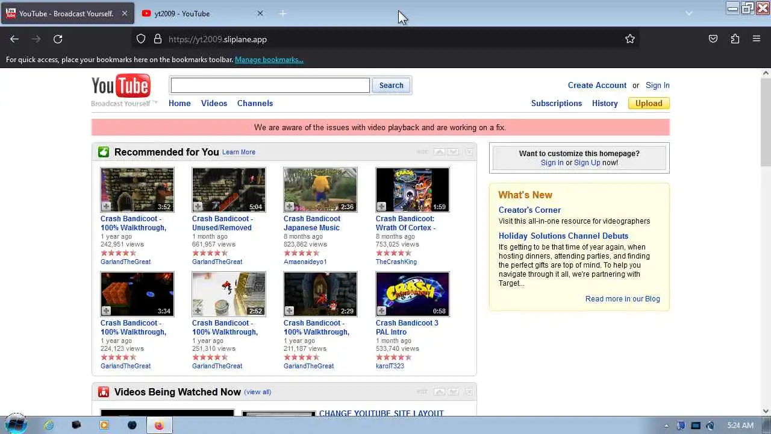Open the Channels navigation item
The width and height of the screenshot is (771, 434).
tap(255, 103)
